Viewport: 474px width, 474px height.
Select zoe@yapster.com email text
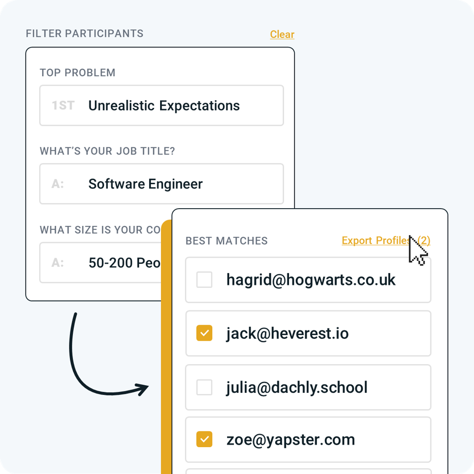click(x=290, y=440)
